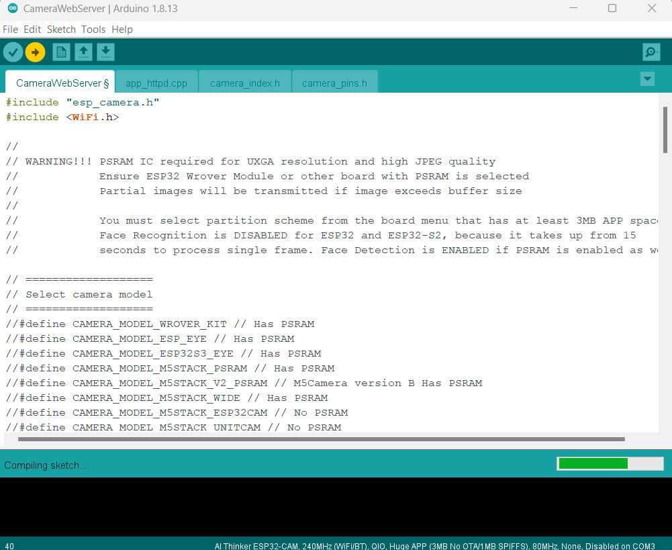Image resolution: width=672 pixels, height=550 pixels.
Task: Switch to the camera_pins.h tab
Action: pos(334,83)
